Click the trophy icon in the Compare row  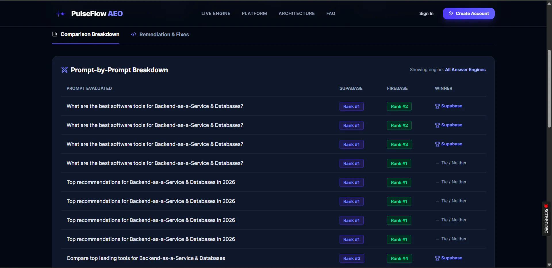437,258
